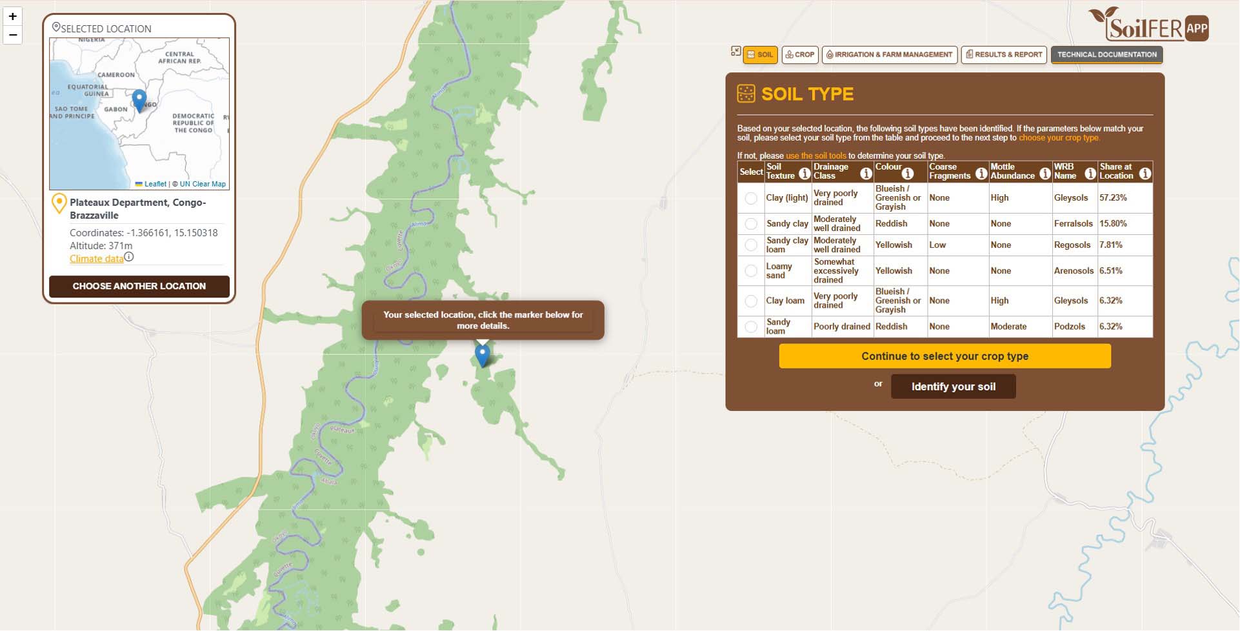Screen dimensions: 1240x631
Task: Select the Sandy clay Ferralsols radio button
Action: (x=751, y=224)
